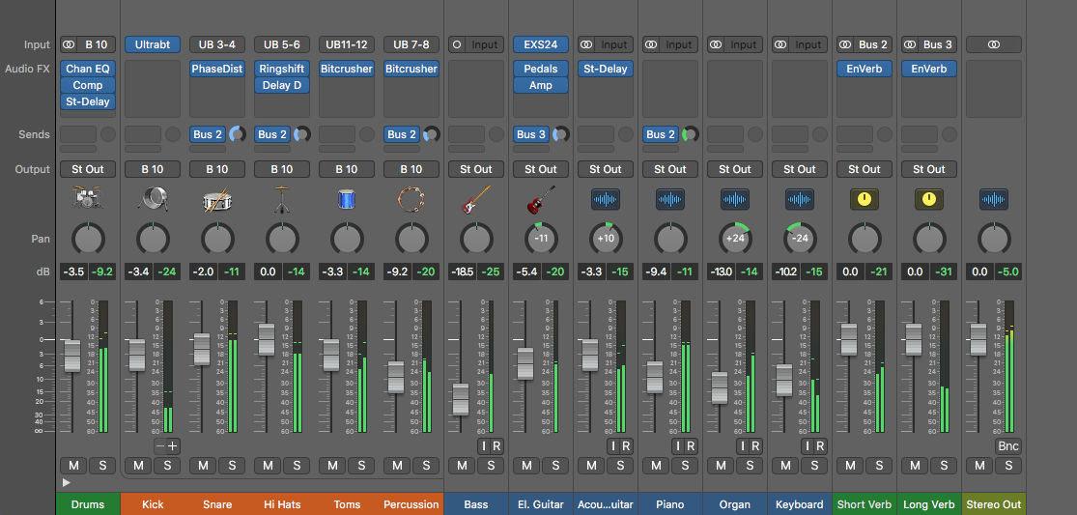The height and width of the screenshot is (515, 1077).
Task: Click the blue tom drum icon on Toms channel
Action: pyautogui.click(x=347, y=199)
